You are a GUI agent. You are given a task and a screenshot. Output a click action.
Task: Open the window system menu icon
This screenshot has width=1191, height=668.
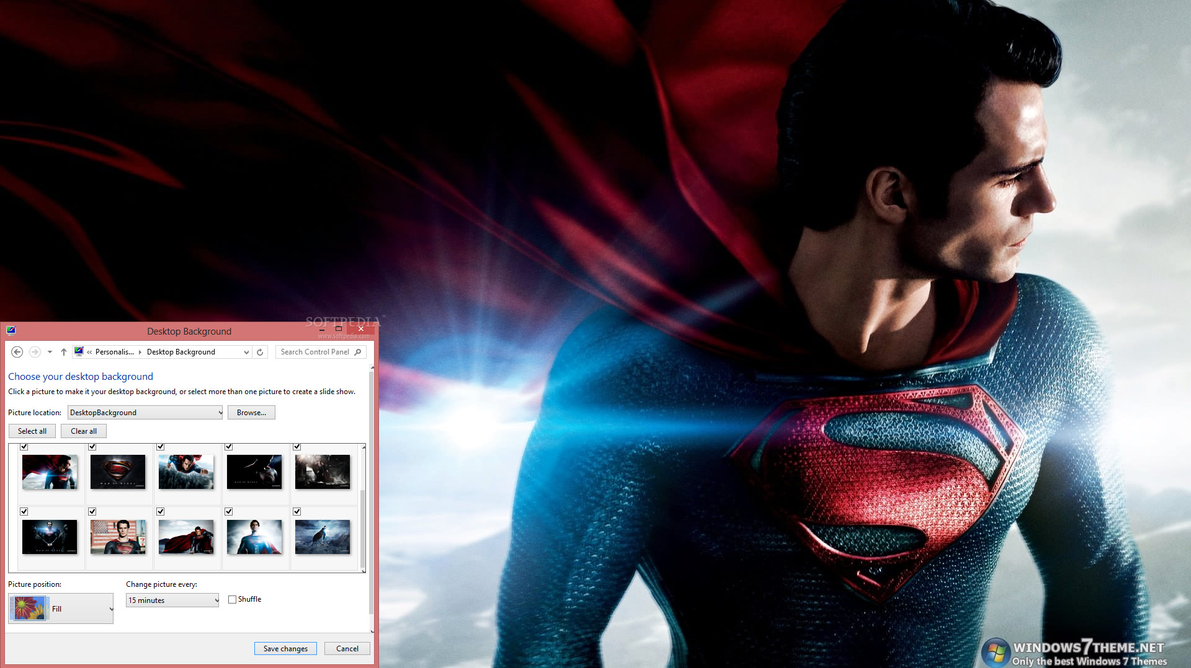coord(11,330)
